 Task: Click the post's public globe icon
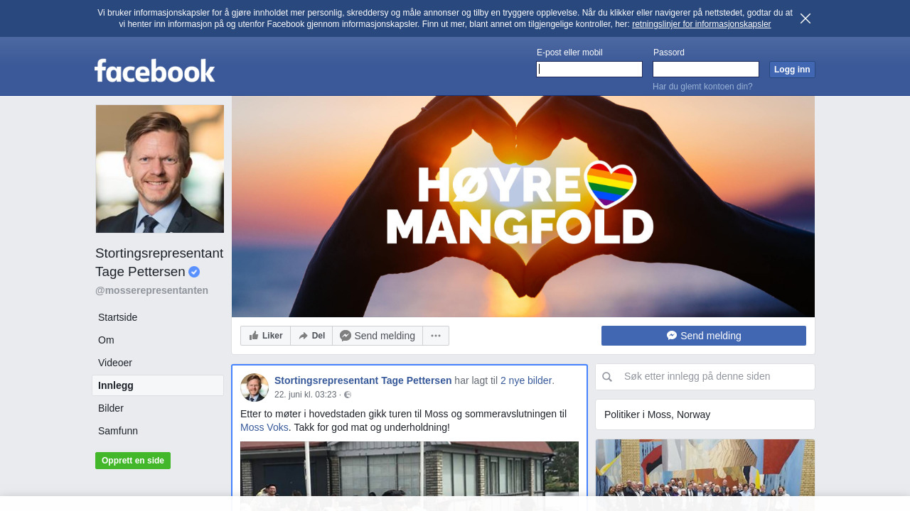[x=348, y=395]
